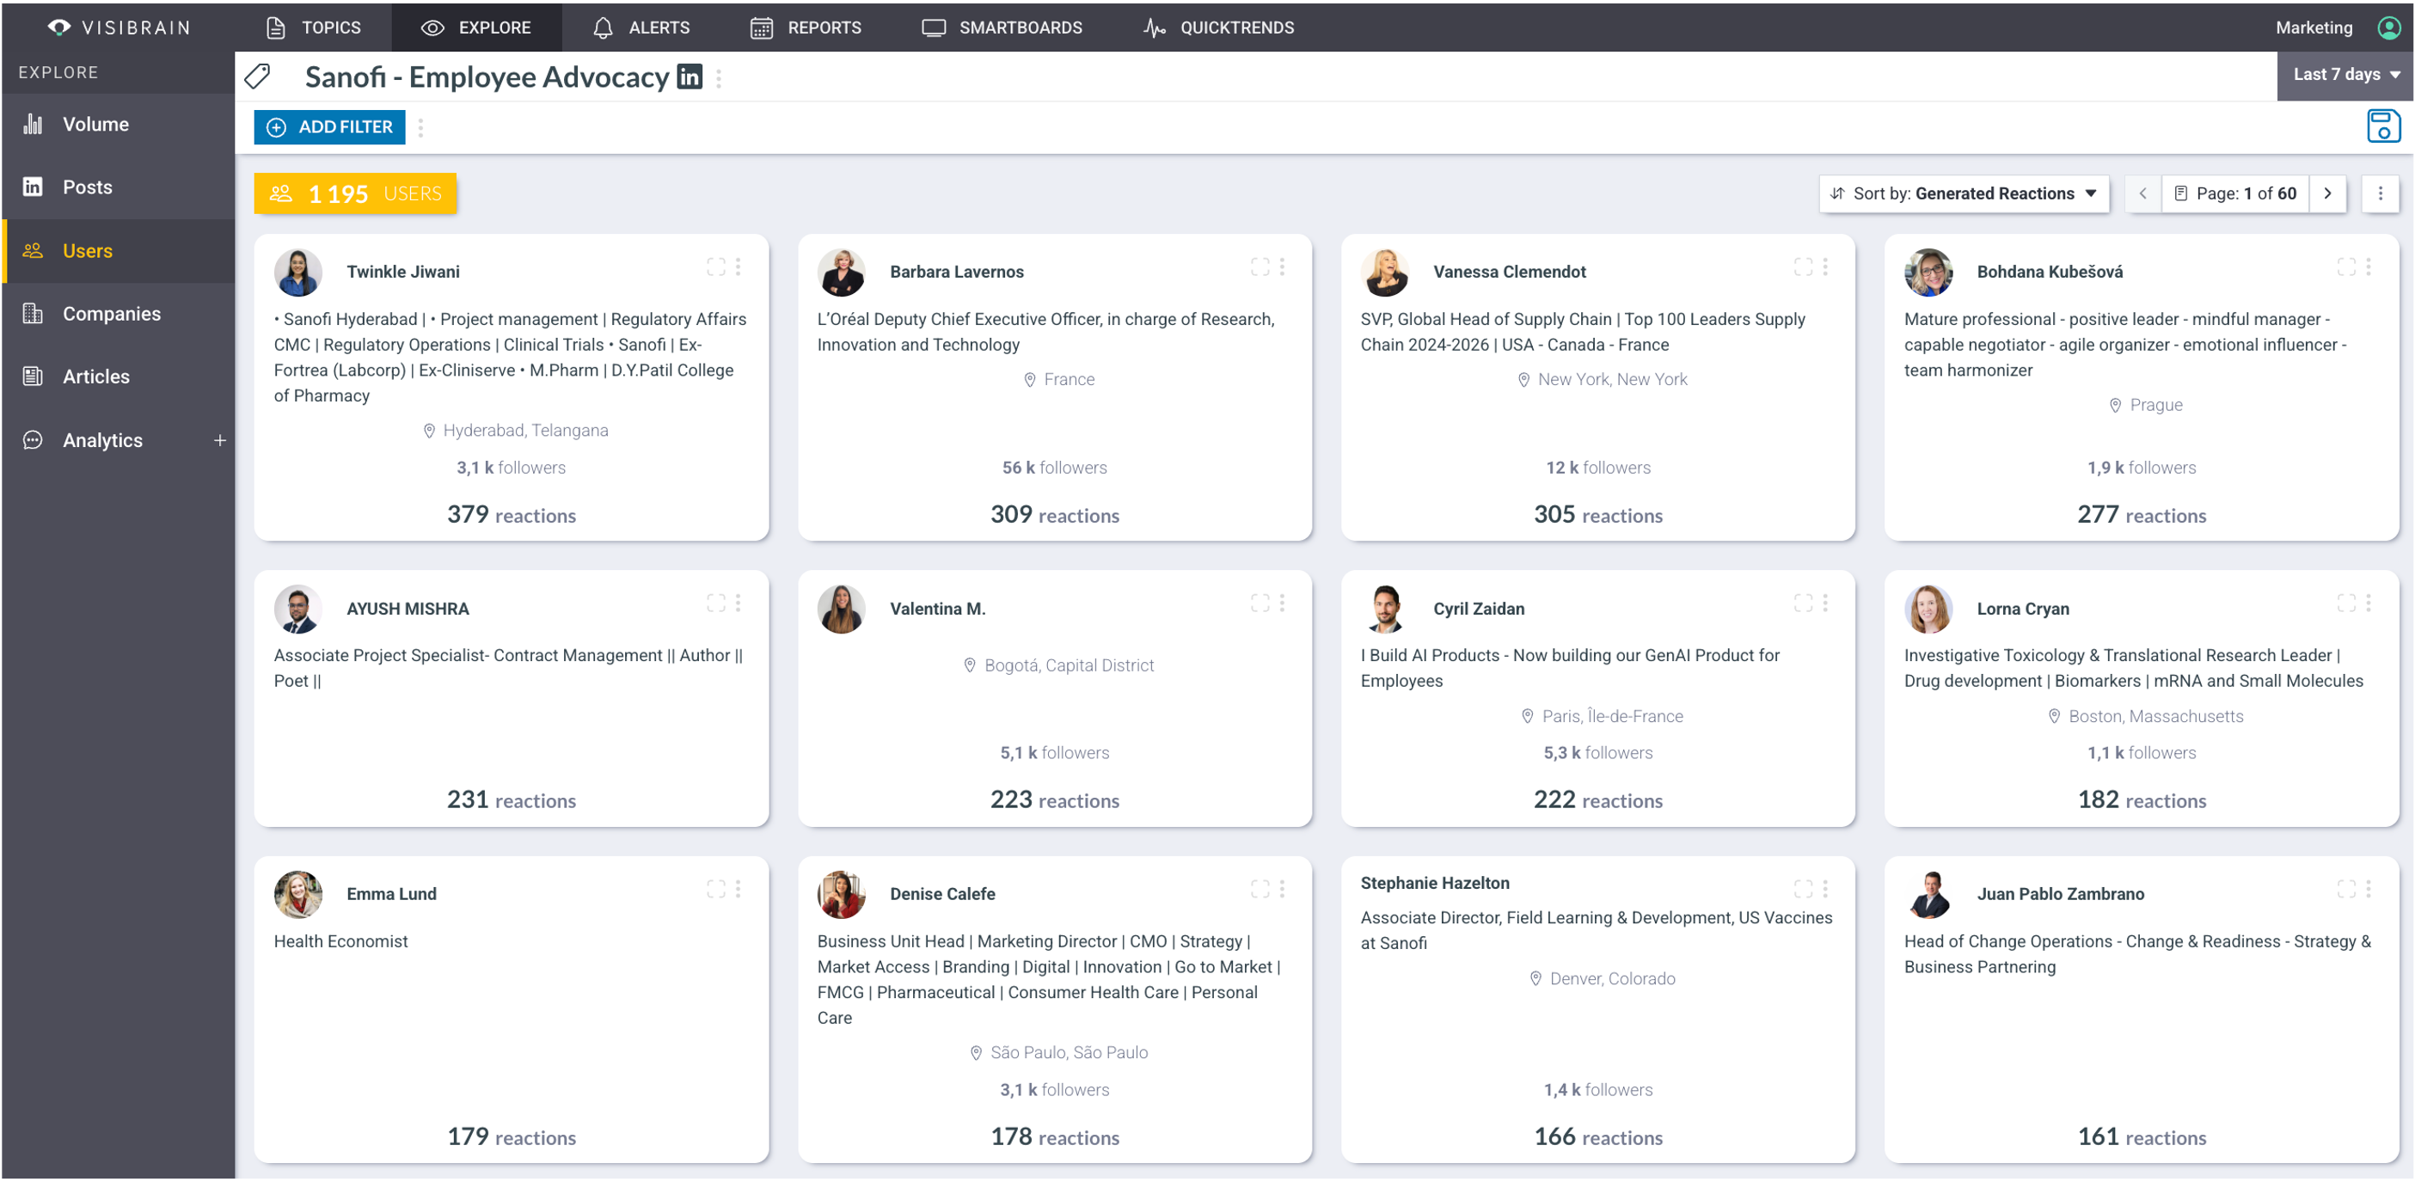Click the 'Health Economist' headline
Image resolution: width=2415 pixels, height=1182 pixels.
coord(341,941)
